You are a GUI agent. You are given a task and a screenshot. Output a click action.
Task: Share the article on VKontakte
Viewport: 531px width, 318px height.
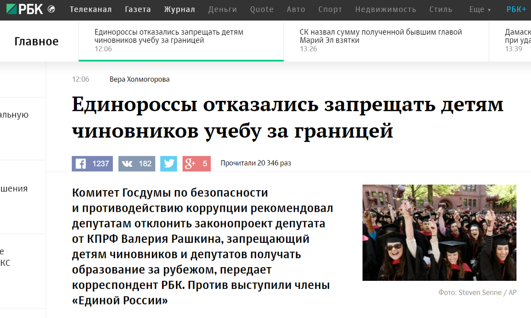[x=136, y=163]
